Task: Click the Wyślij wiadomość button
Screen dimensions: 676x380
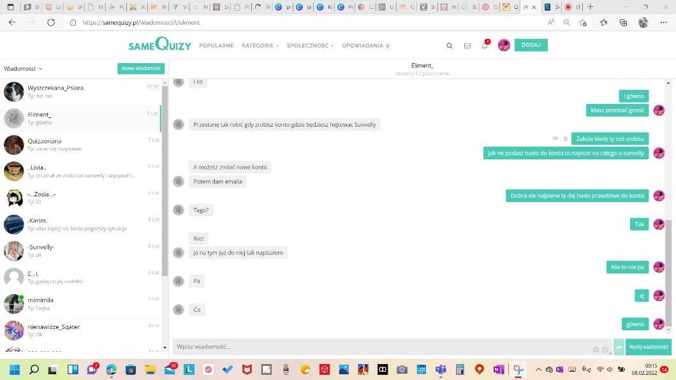Action: point(648,347)
